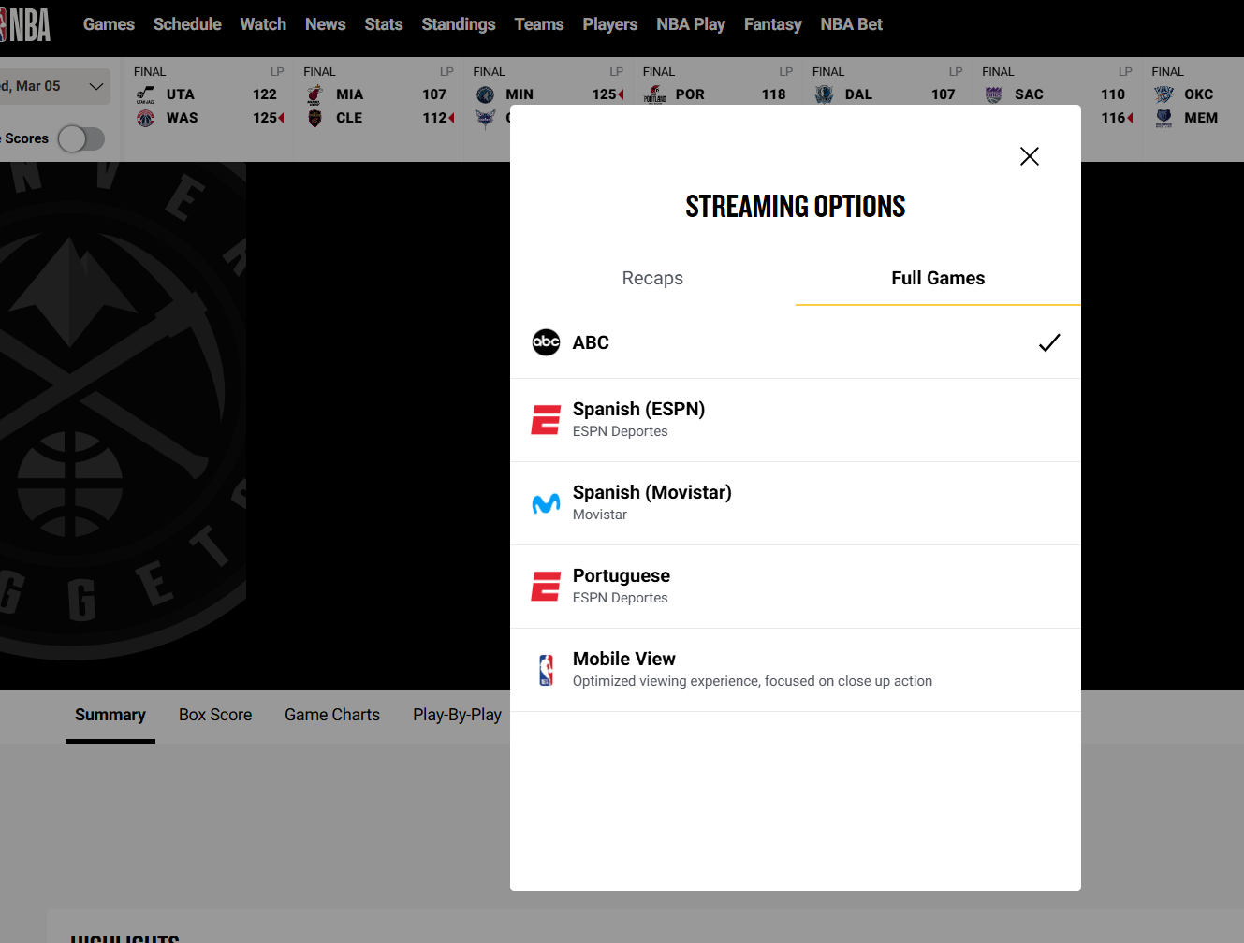Click the Sacramento Kings team logo
The image size is (1244, 943).
click(993, 94)
